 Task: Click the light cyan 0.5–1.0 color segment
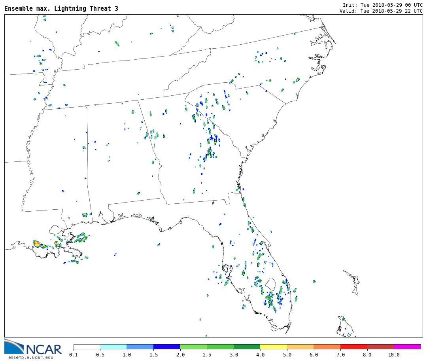coord(113,347)
